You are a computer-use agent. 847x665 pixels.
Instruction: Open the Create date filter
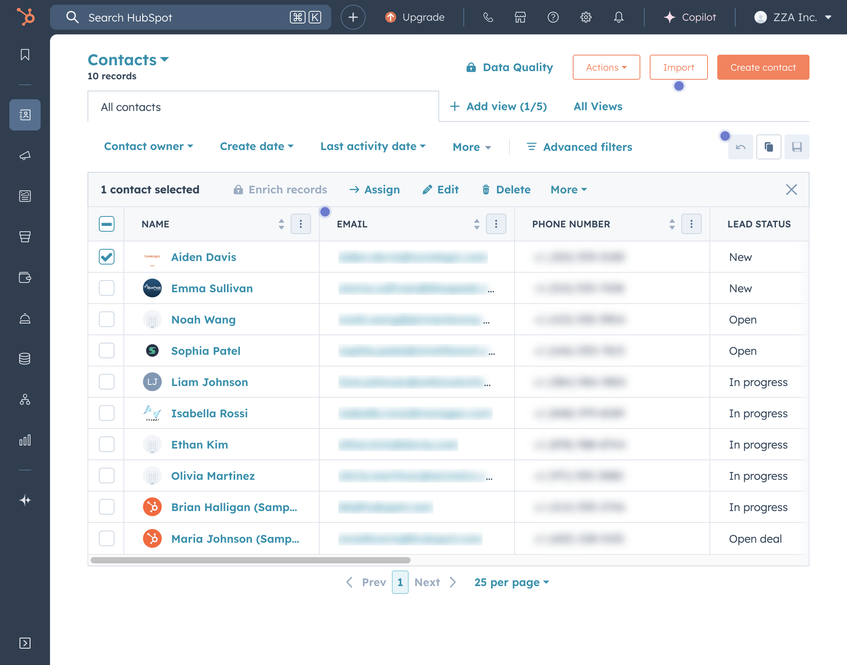click(257, 147)
